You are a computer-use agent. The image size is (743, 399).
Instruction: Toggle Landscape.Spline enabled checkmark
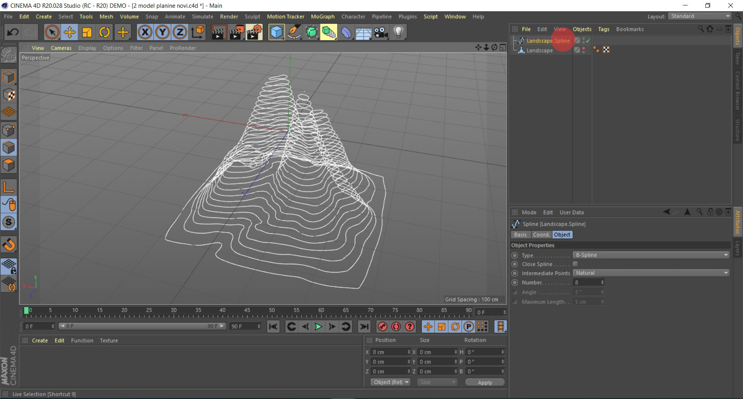(588, 41)
